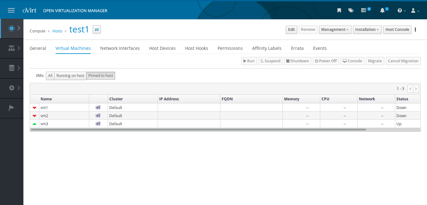
Task: Switch to the Network Interfaces tab
Action: click(120, 48)
